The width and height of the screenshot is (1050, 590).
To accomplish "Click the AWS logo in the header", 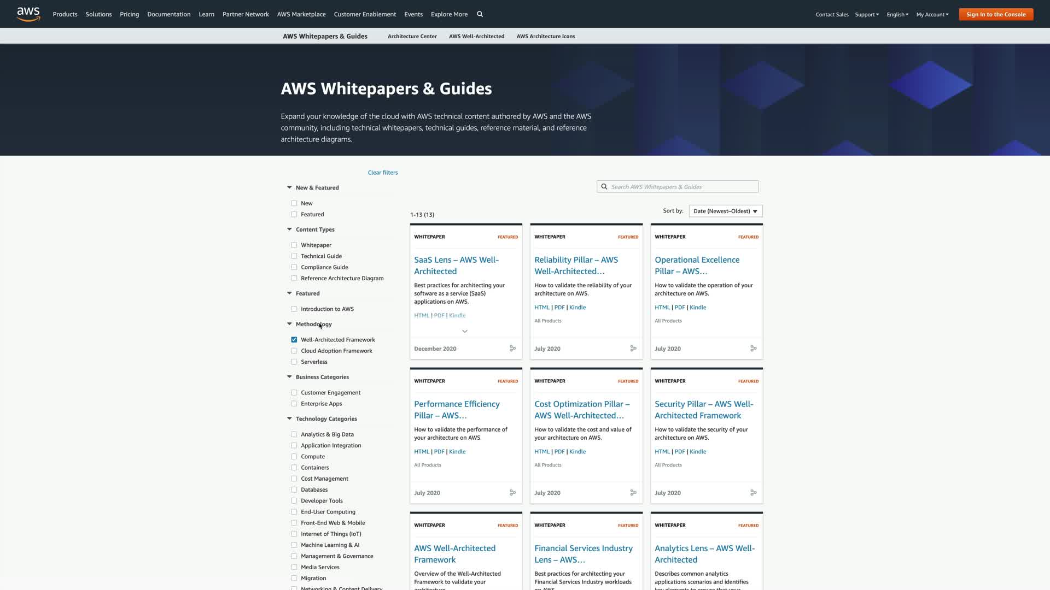I will pos(28,14).
